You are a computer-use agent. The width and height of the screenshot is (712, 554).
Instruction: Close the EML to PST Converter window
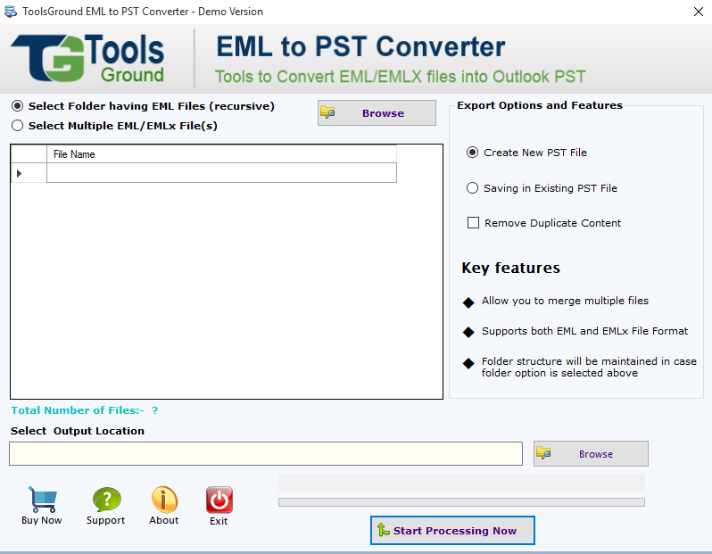[x=697, y=12]
